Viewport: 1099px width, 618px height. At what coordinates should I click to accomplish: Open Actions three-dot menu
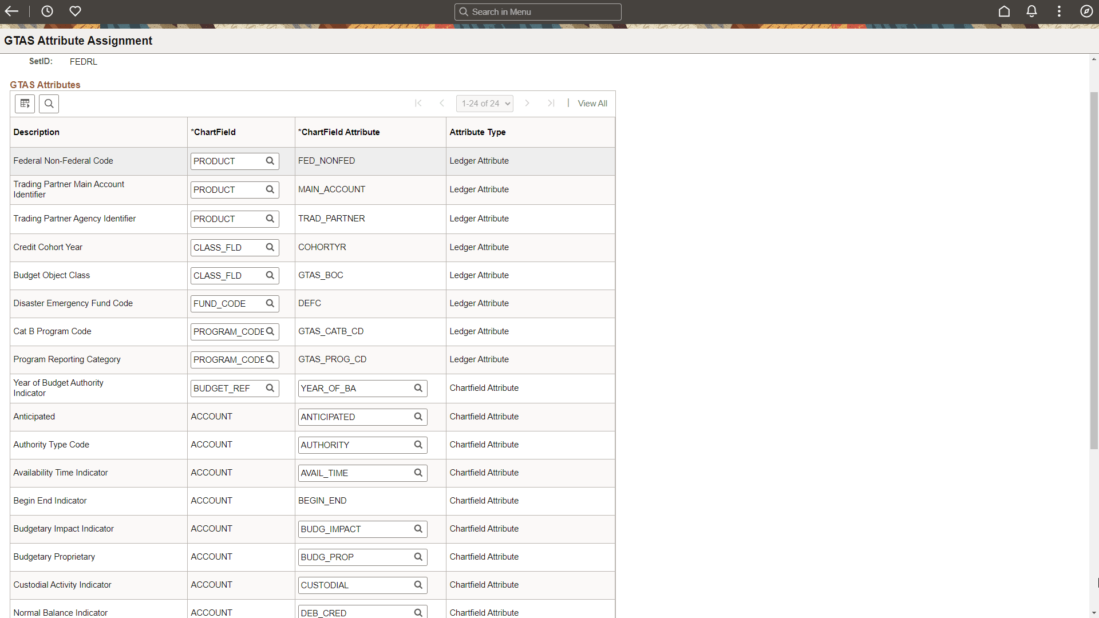click(x=1059, y=11)
